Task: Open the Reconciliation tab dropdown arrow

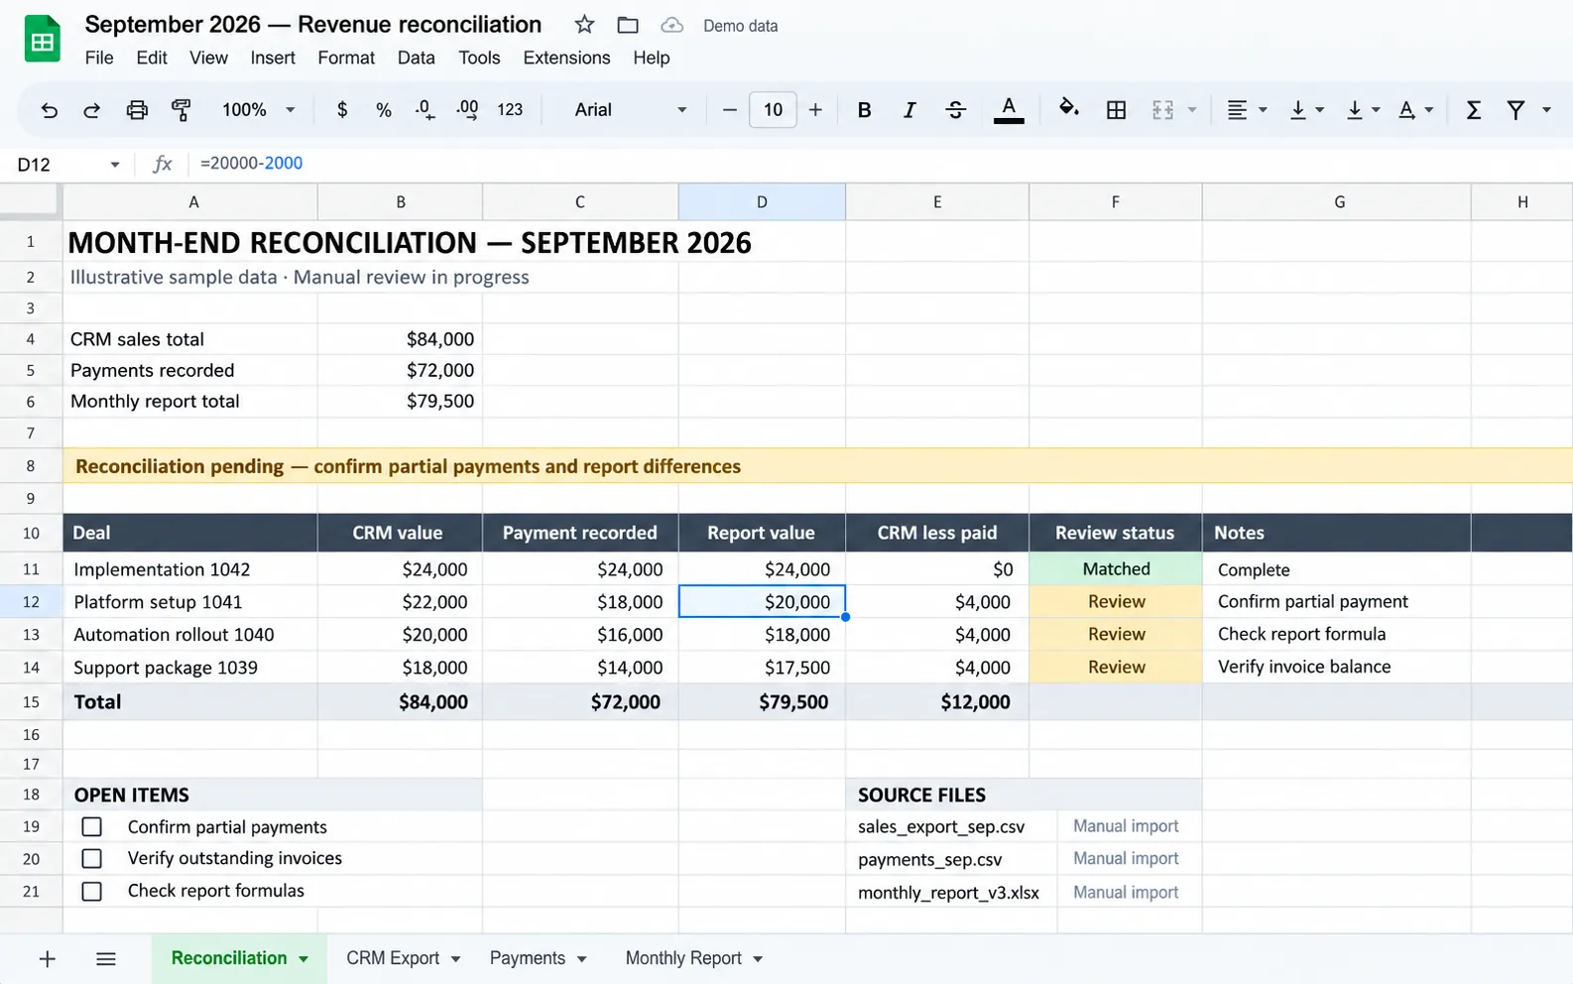Action: pos(303,959)
